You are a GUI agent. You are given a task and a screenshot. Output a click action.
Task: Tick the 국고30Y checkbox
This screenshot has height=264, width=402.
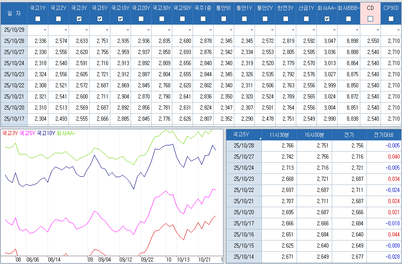(162, 19)
